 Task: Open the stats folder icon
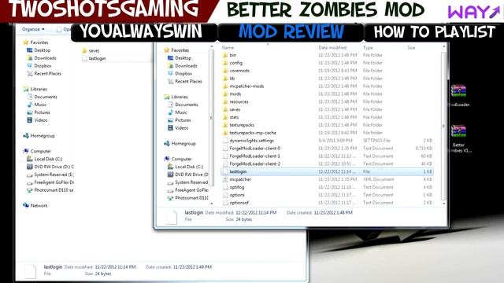225,117
